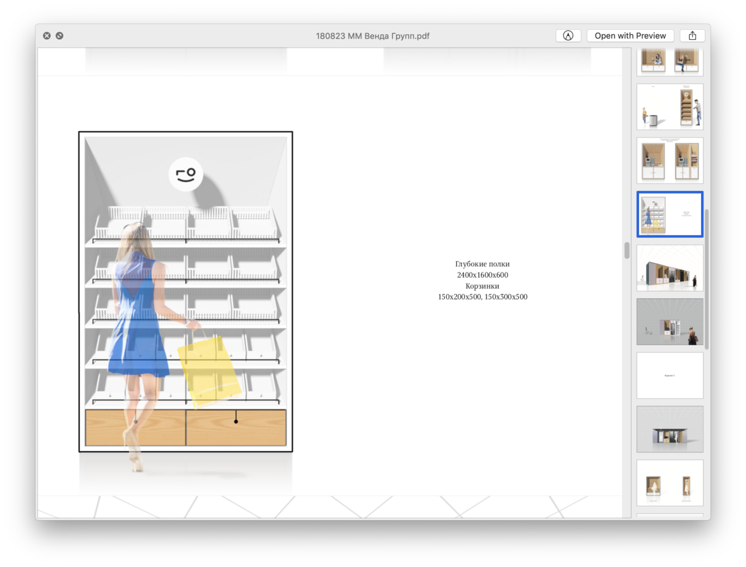This screenshot has height=567, width=746.
Task: Open thumbnail with man beside tall shelf
Action: coord(669,107)
